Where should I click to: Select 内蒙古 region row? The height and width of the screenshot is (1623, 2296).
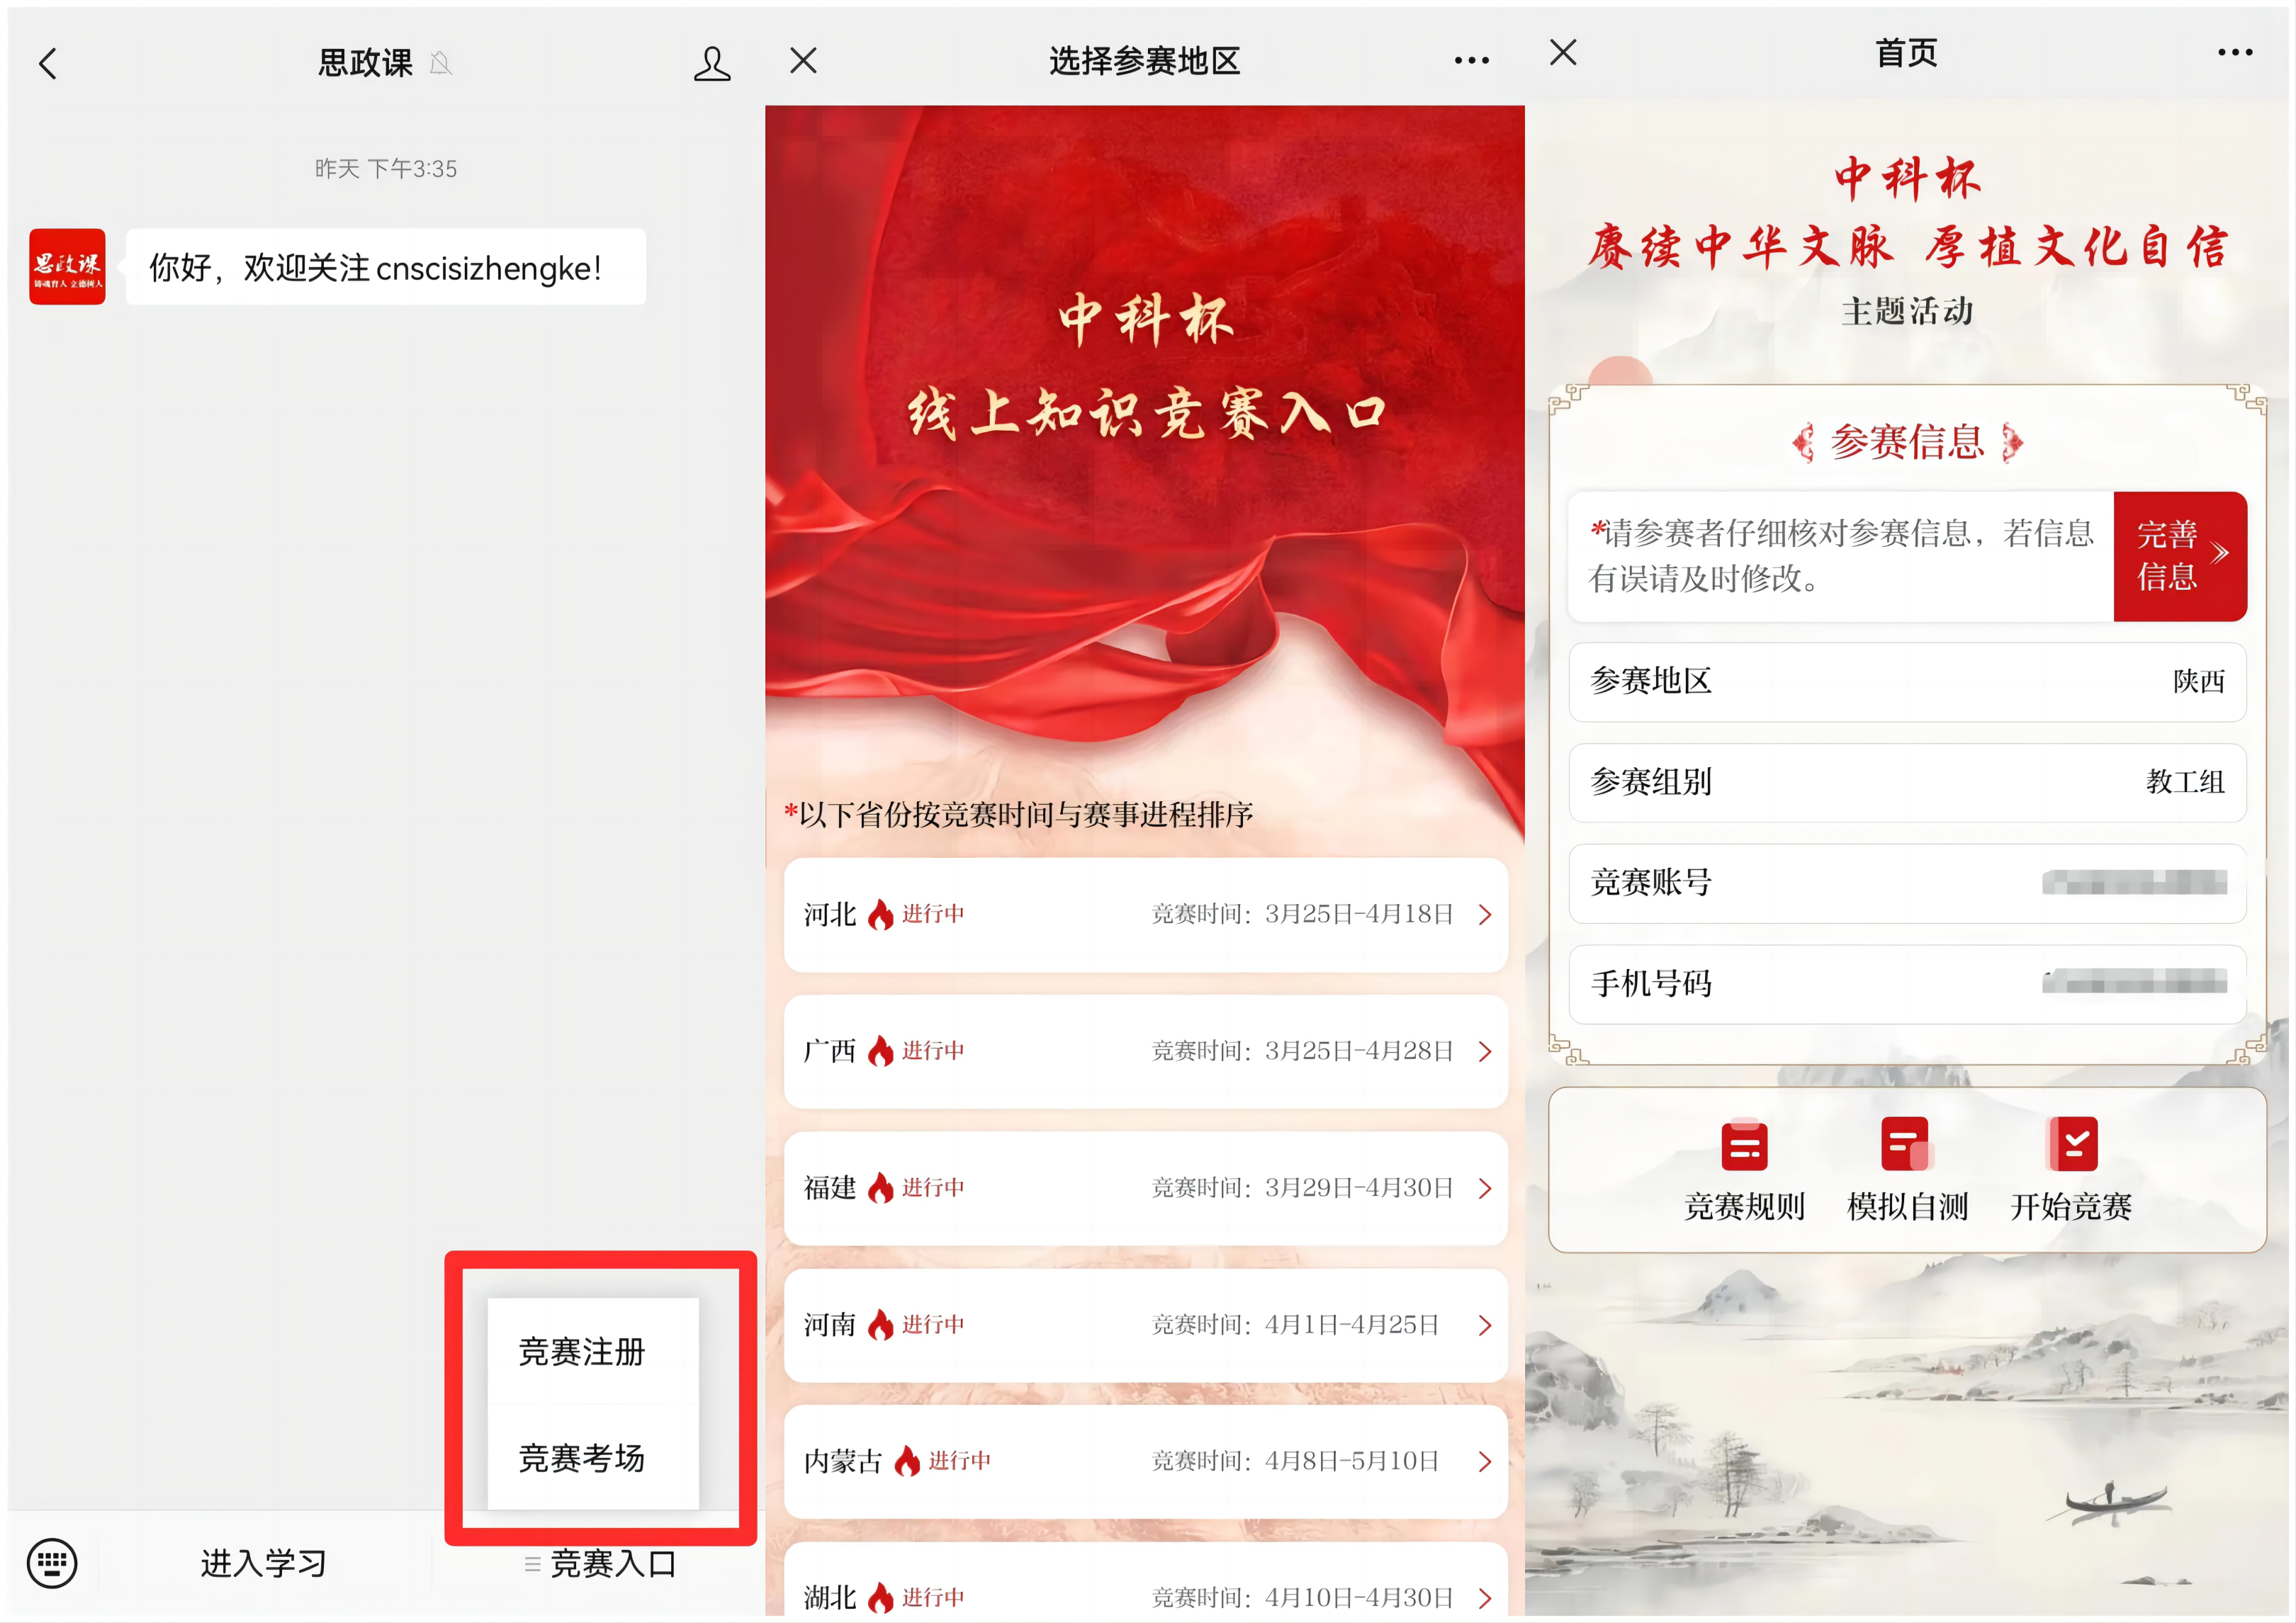click(1145, 1461)
